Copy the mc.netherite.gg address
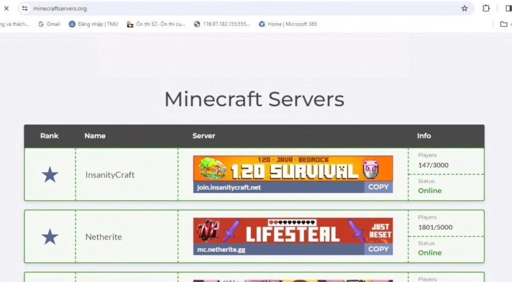The height and width of the screenshot is (282, 512). click(378, 249)
